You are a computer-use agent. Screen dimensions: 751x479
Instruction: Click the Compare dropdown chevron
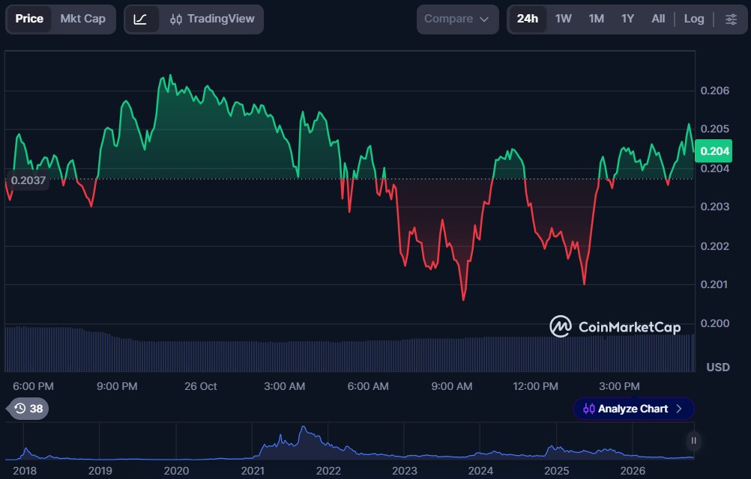(x=484, y=19)
